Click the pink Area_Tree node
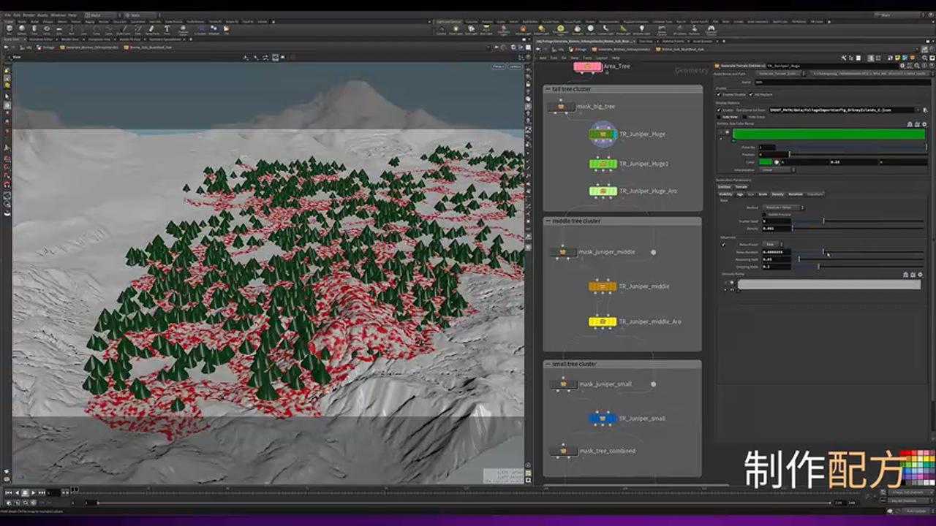 587,66
